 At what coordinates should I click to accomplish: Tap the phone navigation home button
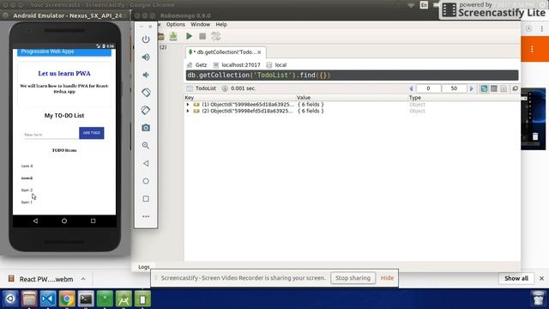point(64,221)
